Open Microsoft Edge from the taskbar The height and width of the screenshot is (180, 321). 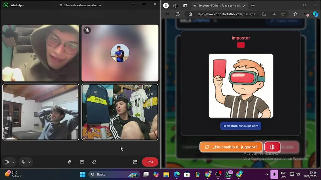point(176,174)
